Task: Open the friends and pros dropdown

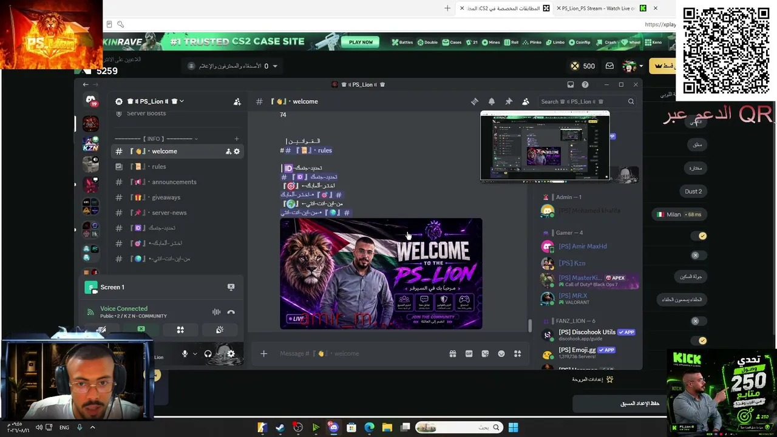Action: 232,66
